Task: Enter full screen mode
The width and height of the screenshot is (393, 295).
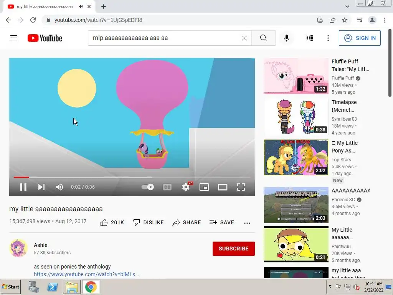Action: [x=241, y=187]
